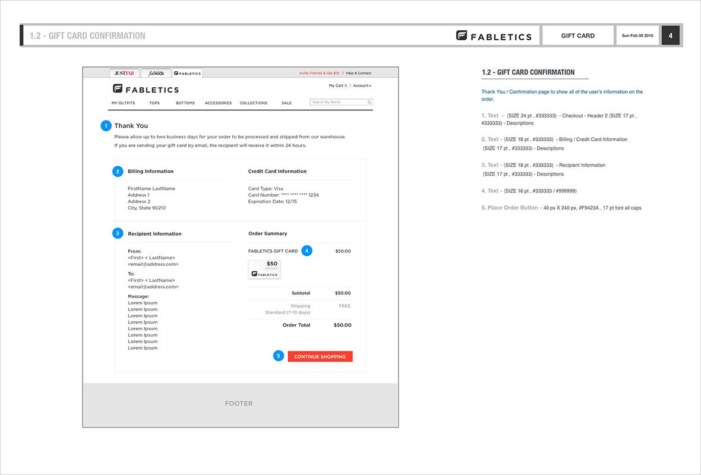Click the City, State 90210 line
The height and width of the screenshot is (475, 701).
[147, 208]
